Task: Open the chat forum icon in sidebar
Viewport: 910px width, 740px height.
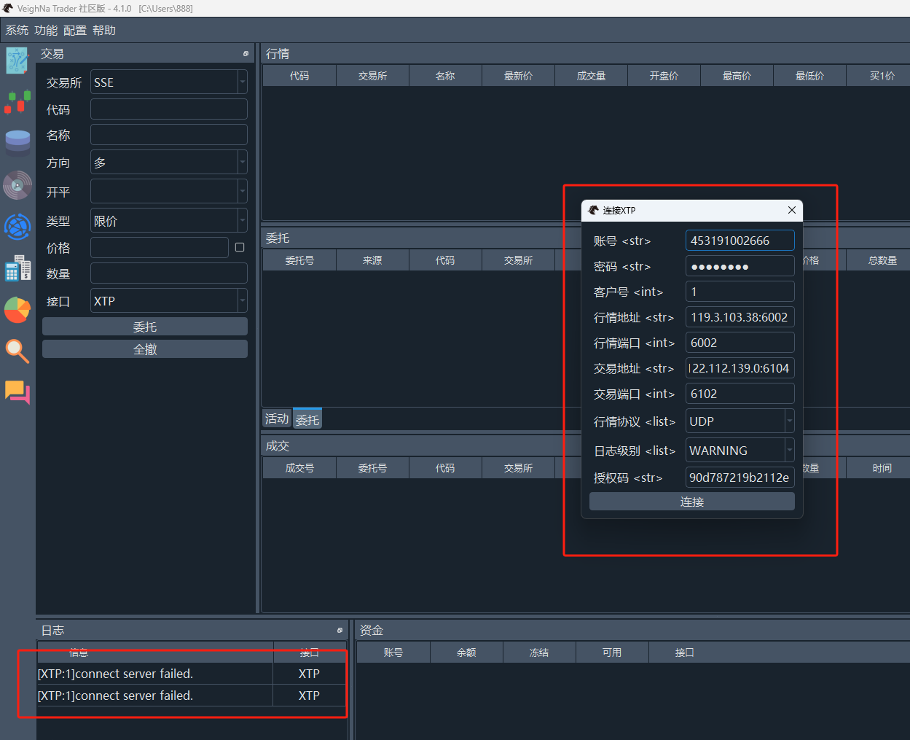Action: 17,392
